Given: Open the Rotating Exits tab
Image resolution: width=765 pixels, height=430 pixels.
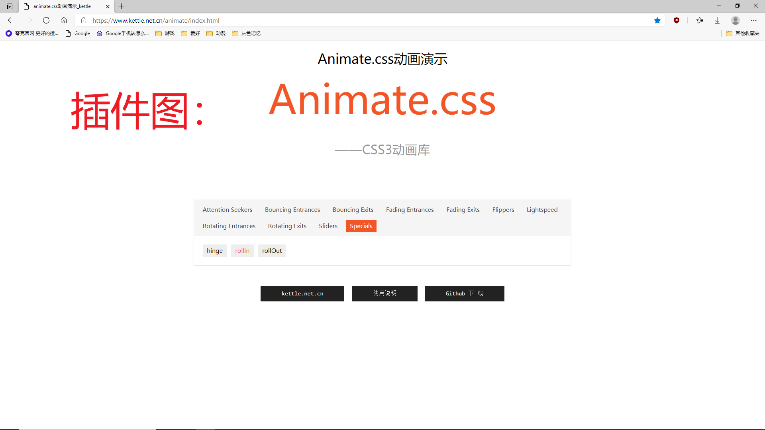Looking at the screenshot, I should pyautogui.click(x=287, y=226).
